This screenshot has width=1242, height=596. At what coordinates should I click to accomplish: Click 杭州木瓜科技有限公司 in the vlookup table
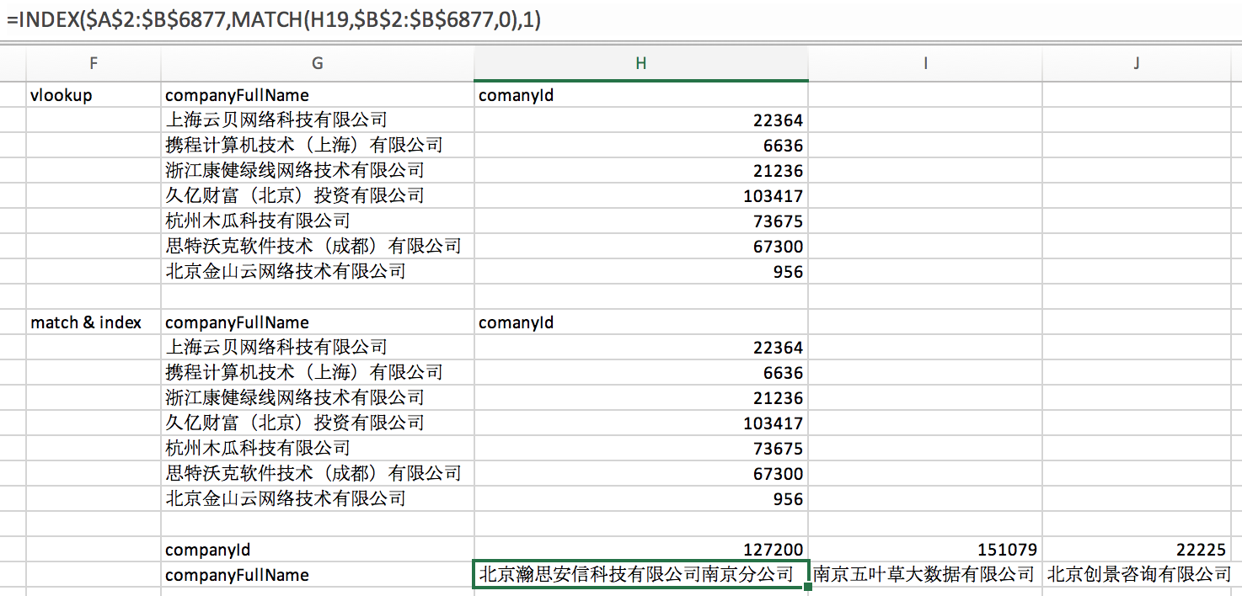point(317,221)
